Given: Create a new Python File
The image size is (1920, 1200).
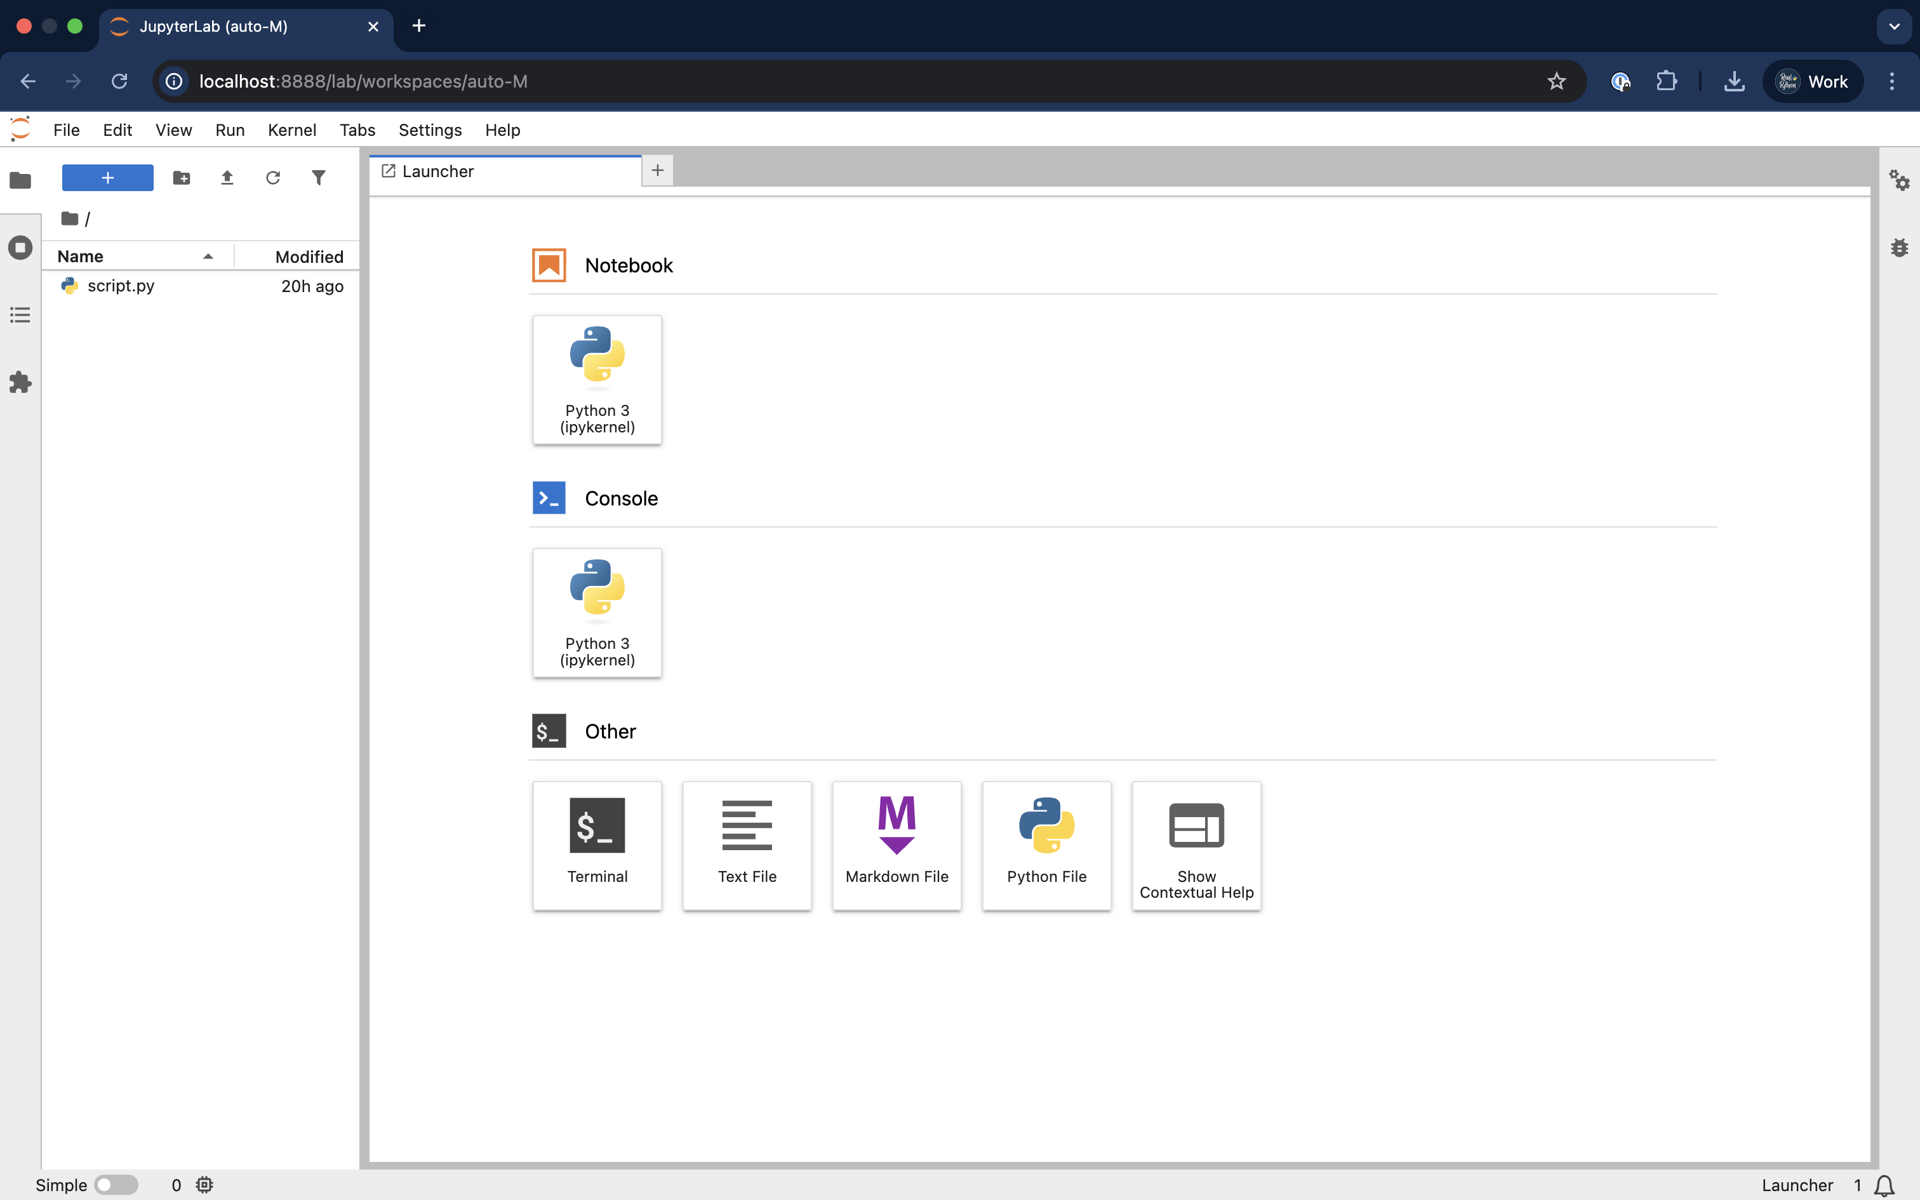Looking at the screenshot, I should [1047, 846].
